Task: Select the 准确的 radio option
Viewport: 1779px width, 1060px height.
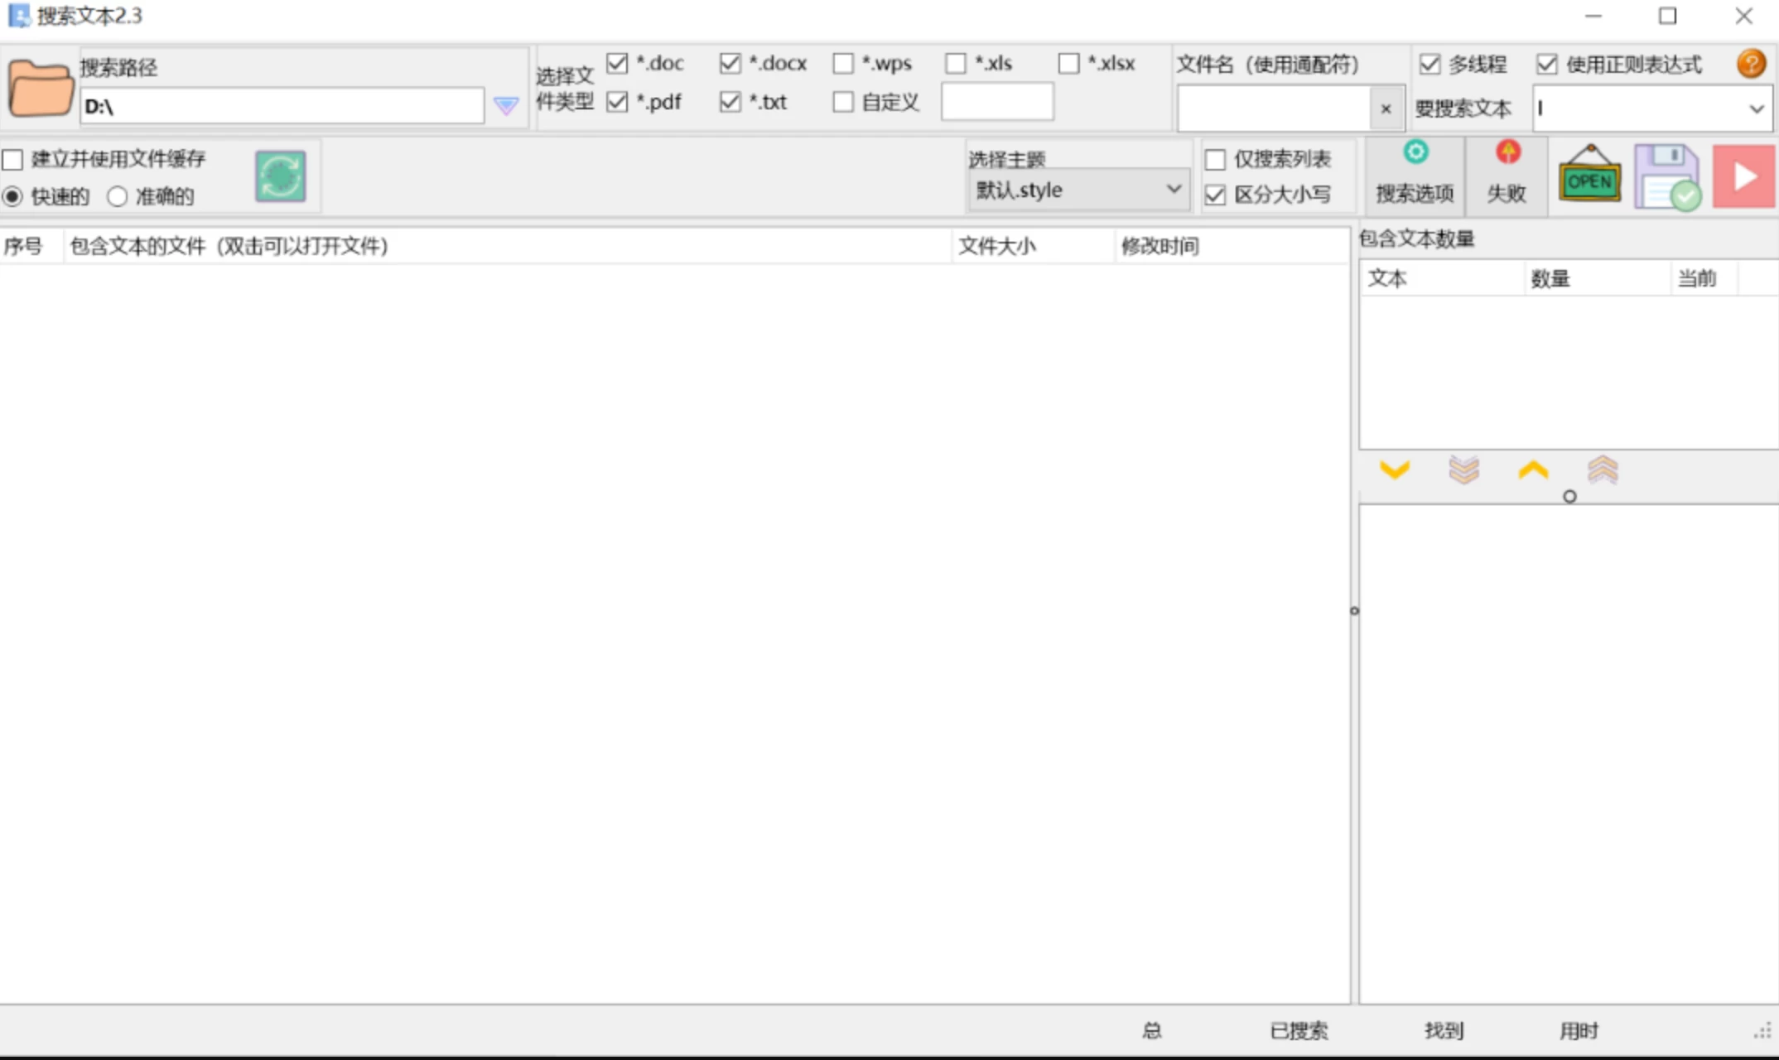Action: coord(118,196)
